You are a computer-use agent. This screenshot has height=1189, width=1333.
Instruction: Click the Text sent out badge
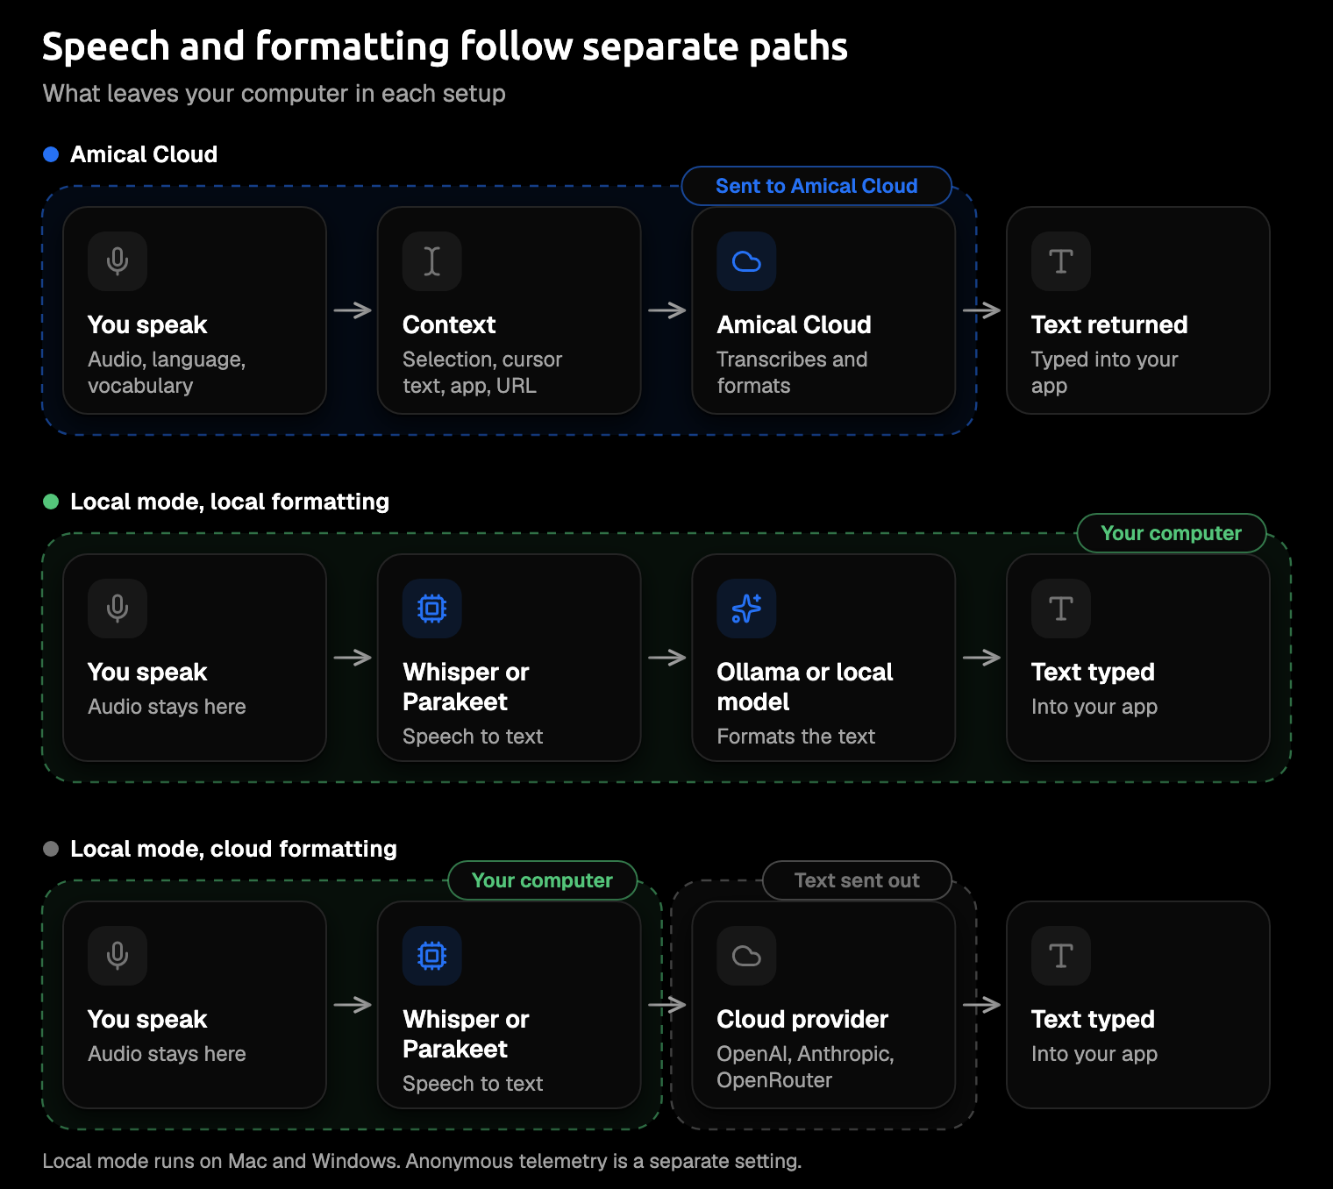[857, 880]
